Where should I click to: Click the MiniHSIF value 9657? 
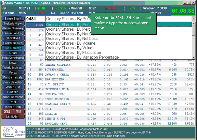[x=92, y=8]
